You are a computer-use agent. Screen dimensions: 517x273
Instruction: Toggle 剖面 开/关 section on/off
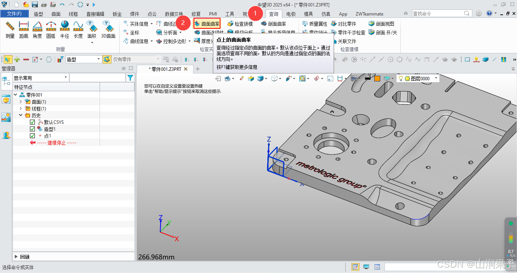point(383,33)
